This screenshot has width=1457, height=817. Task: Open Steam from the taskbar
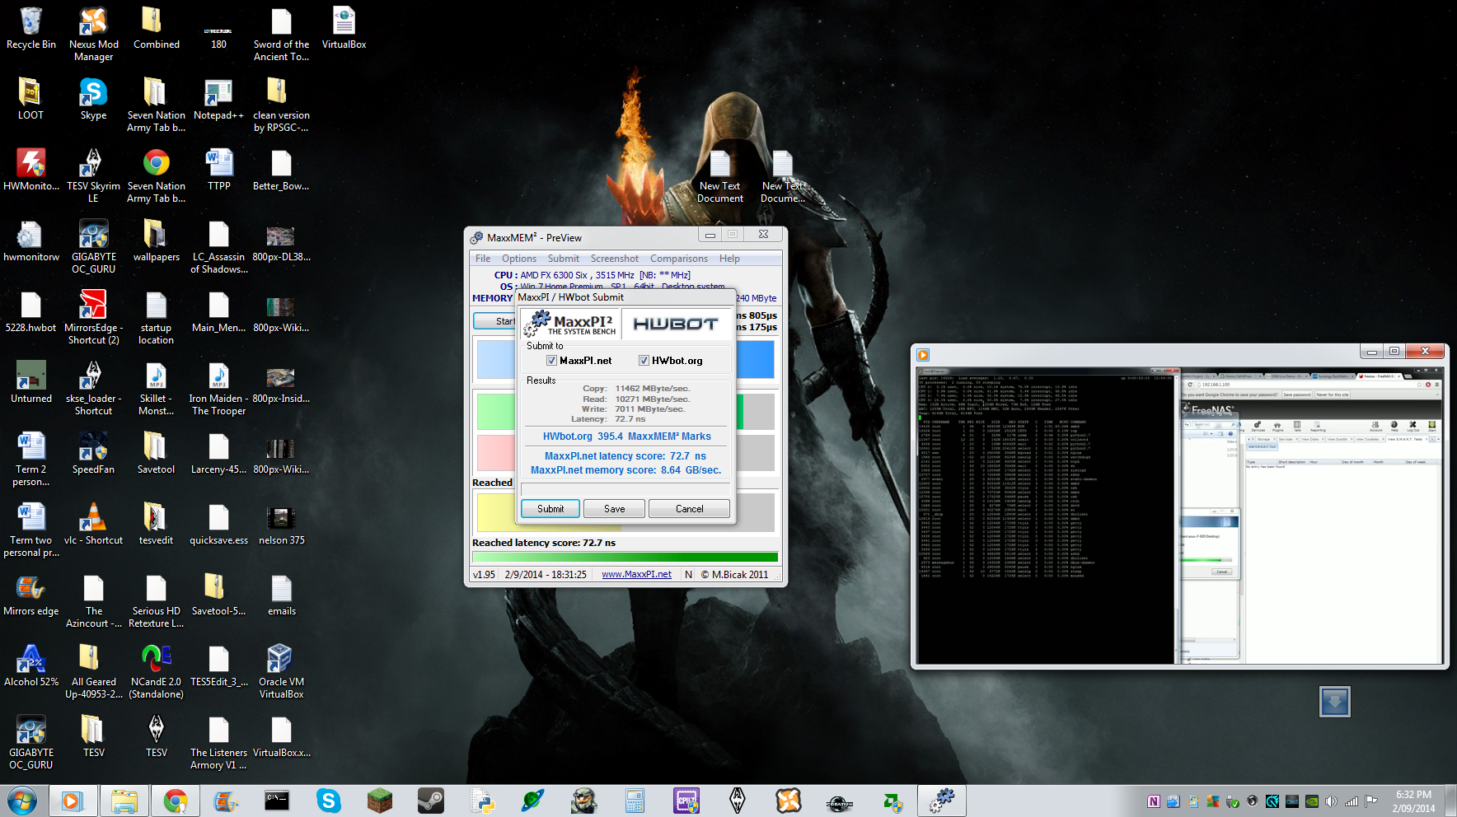click(430, 801)
